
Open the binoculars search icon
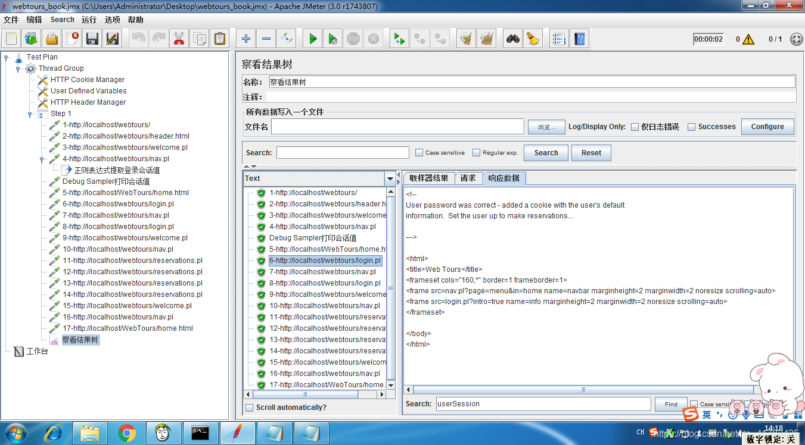(x=513, y=39)
